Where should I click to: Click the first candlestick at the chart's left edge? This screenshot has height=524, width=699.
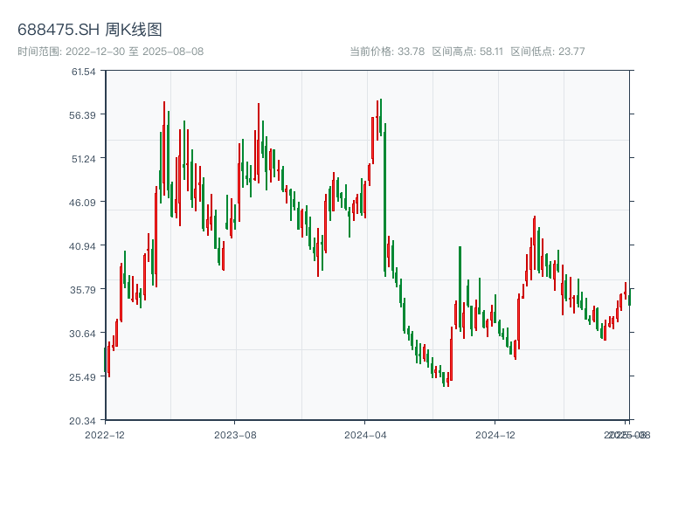pyautogui.click(x=105, y=360)
